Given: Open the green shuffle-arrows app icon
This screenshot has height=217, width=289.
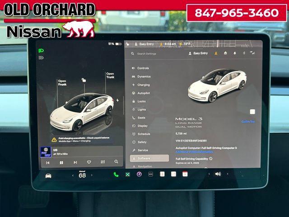Looking at the screenshot, I should click(x=127, y=175).
